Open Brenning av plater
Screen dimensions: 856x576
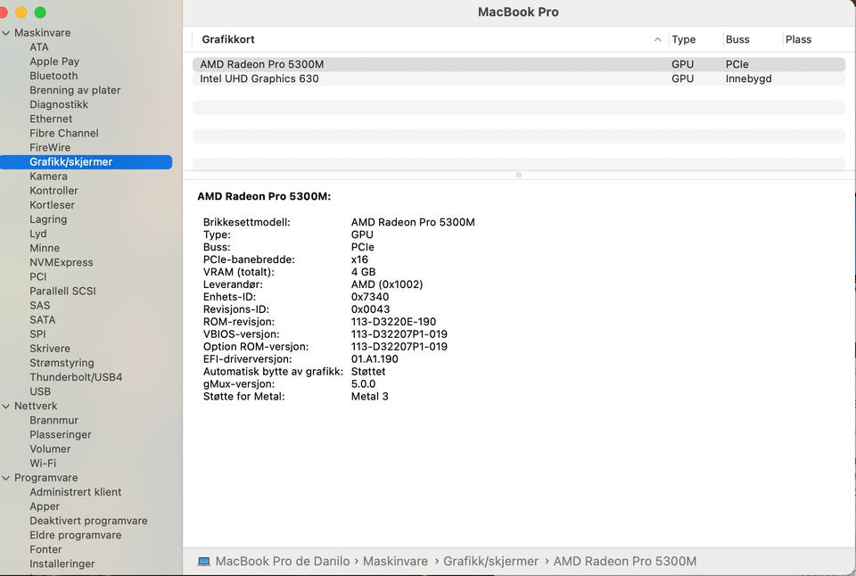coord(75,90)
